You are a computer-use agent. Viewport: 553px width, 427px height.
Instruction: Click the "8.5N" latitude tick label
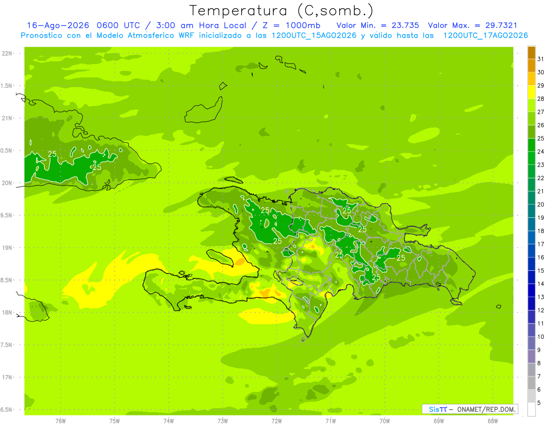7,281
